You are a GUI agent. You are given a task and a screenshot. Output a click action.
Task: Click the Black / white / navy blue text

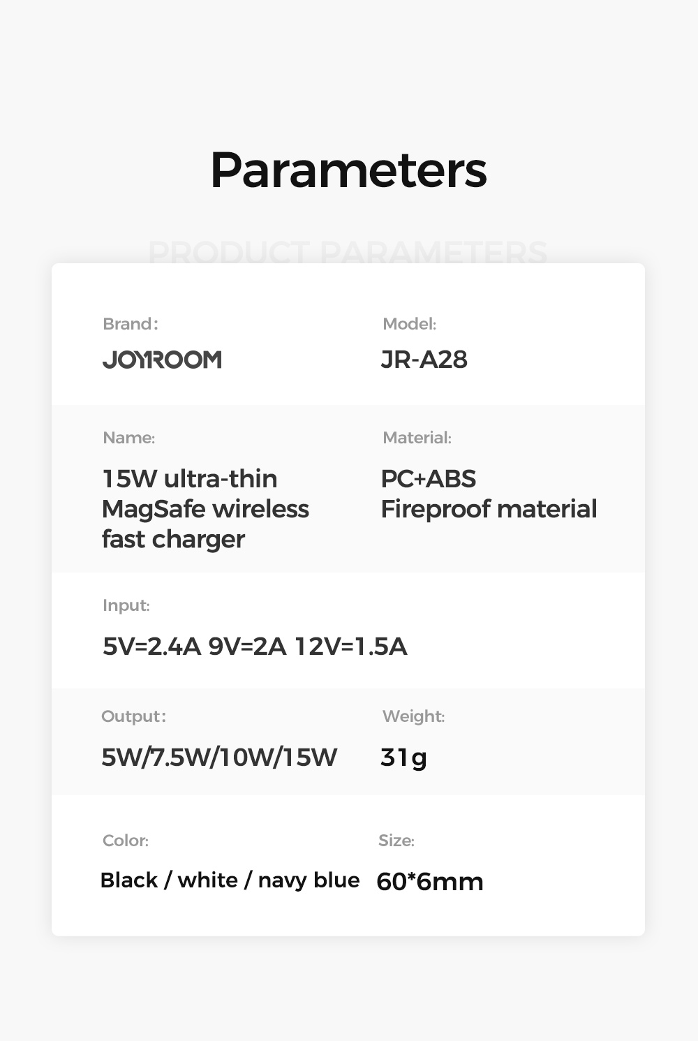pos(230,880)
